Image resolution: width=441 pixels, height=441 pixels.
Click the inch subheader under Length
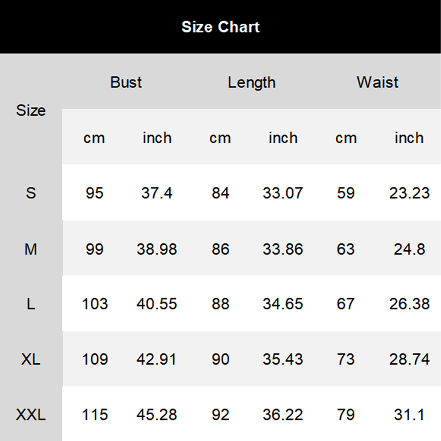[283, 138]
